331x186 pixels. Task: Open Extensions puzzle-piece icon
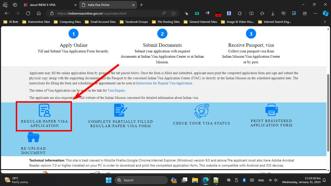240,13
